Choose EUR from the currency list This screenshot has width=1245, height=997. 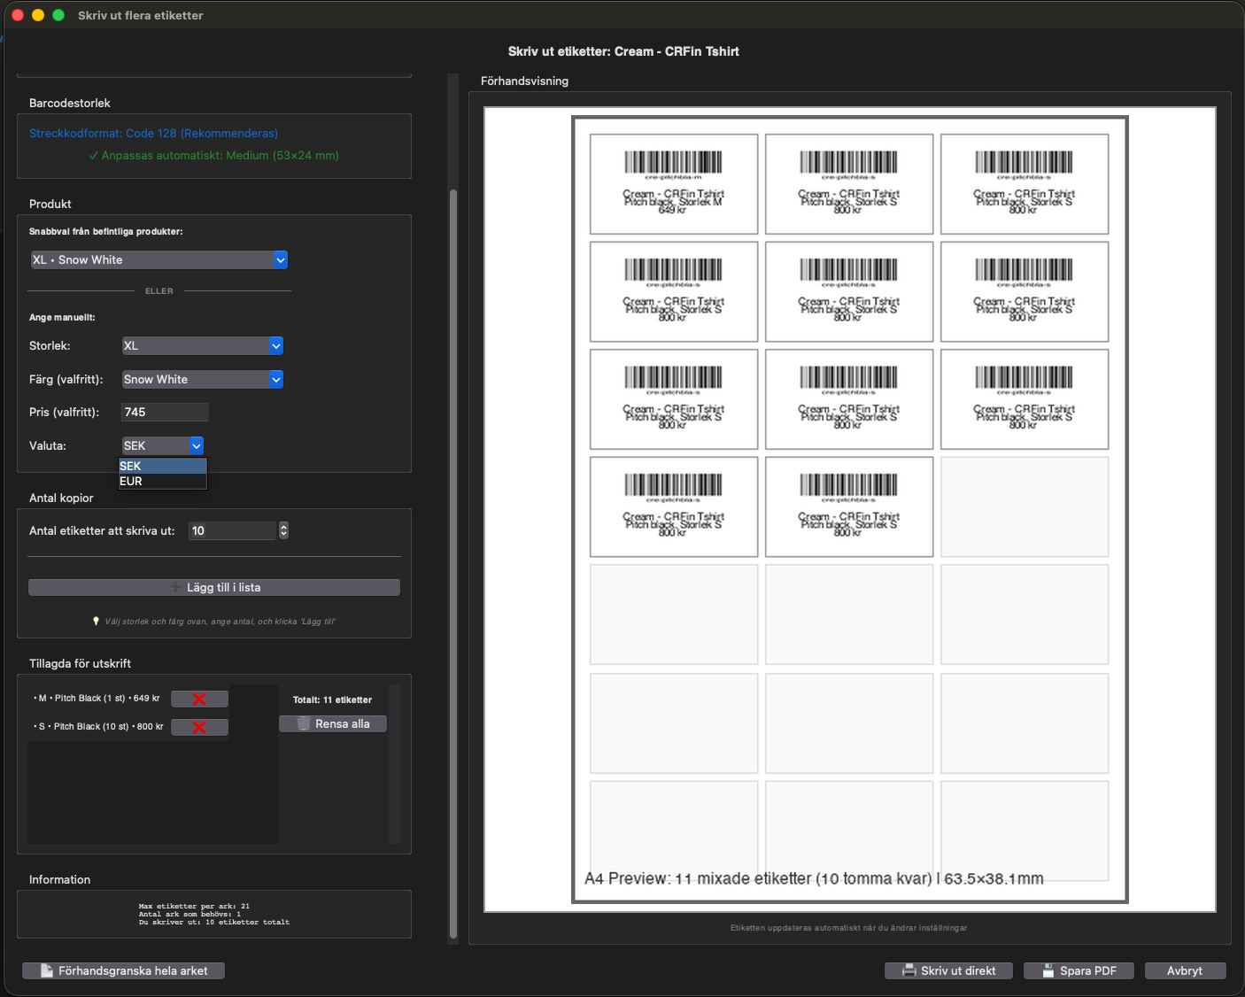tap(163, 481)
